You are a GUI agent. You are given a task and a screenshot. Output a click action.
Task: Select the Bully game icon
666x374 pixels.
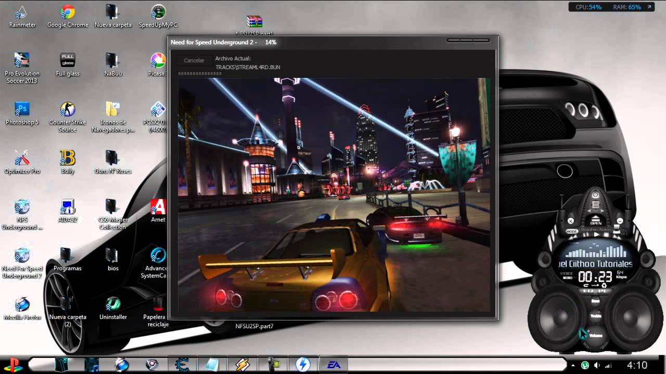tap(68, 162)
